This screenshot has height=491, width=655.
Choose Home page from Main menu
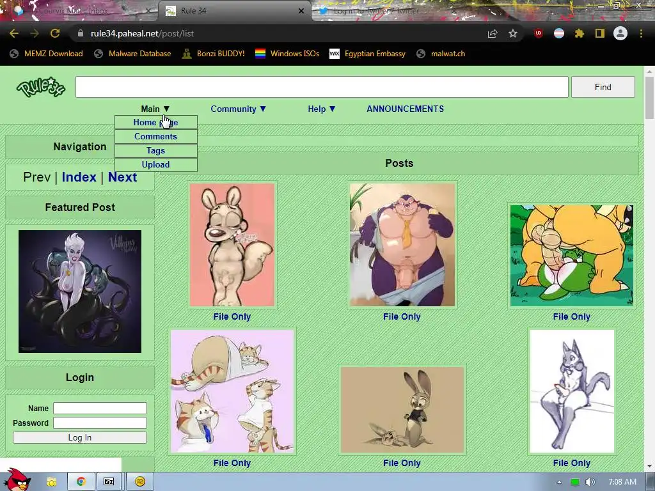[x=156, y=122]
